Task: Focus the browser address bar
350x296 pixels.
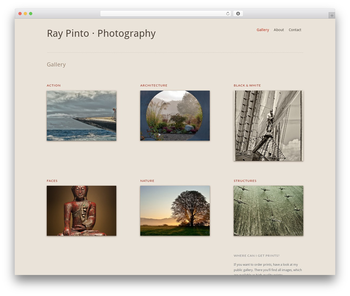Action: 165,14
